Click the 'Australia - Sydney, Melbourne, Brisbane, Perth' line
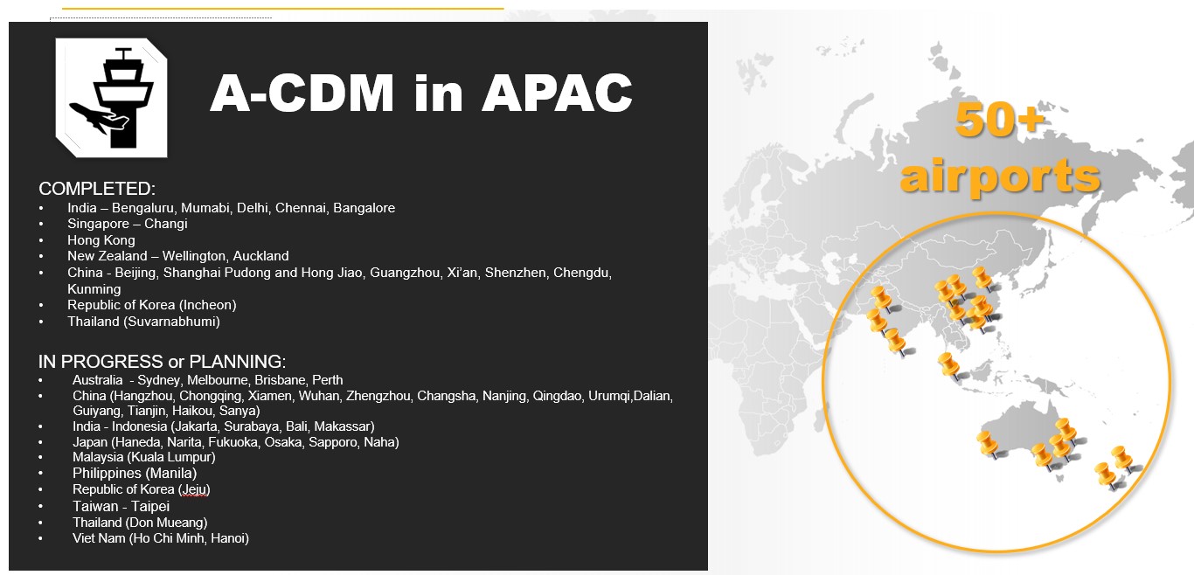This screenshot has height=575, width=1194. click(207, 380)
